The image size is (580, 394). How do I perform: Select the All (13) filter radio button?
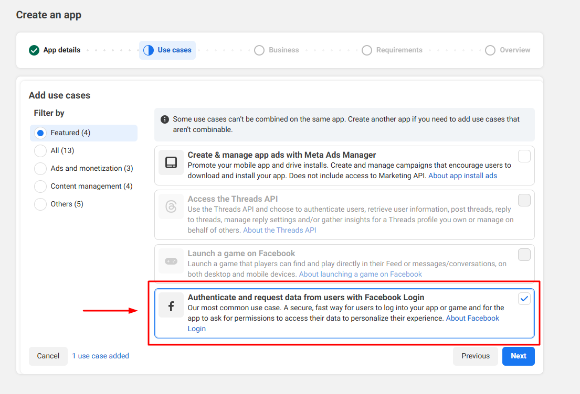pos(40,151)
